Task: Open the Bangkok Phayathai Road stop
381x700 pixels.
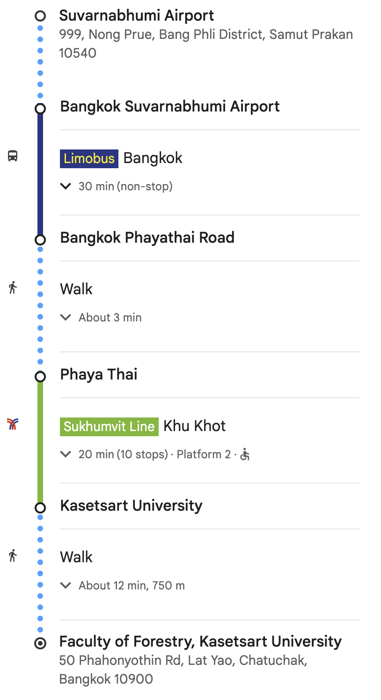Action: [x=147, y=238]
